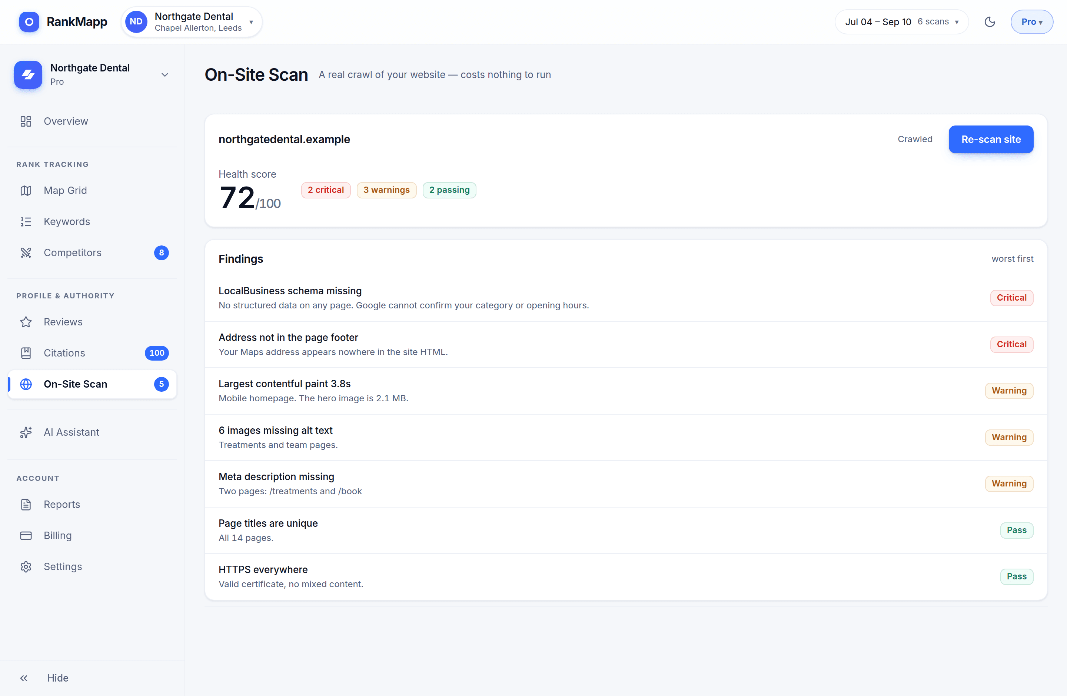Open the Pro plan dropdown
Viewport: 1067px width, 696px height.
pos(1031,21)
